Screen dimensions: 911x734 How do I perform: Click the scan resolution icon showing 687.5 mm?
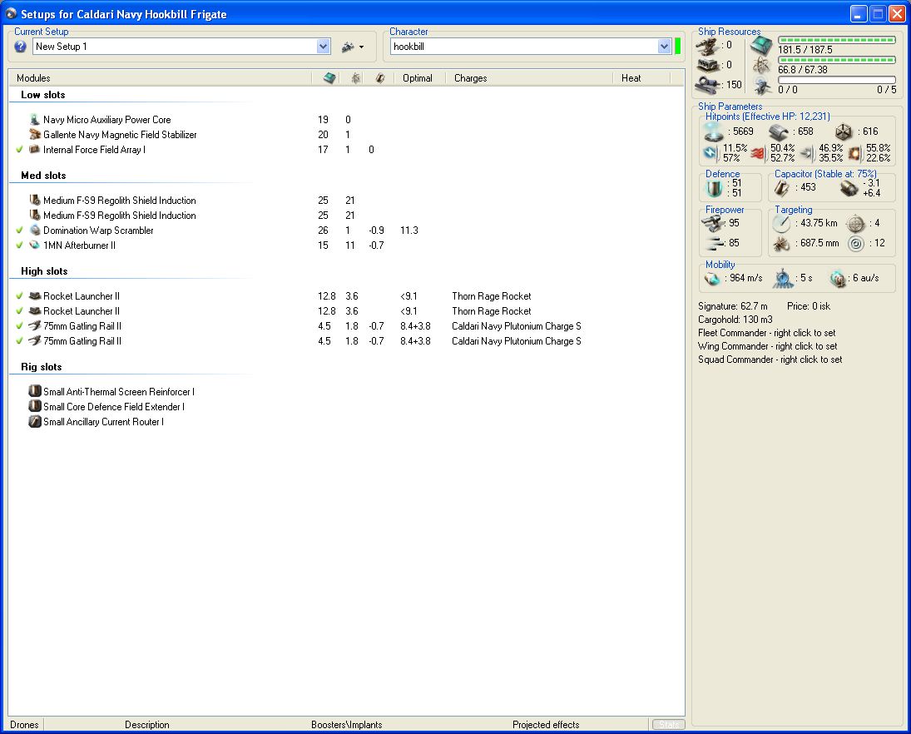781,244
